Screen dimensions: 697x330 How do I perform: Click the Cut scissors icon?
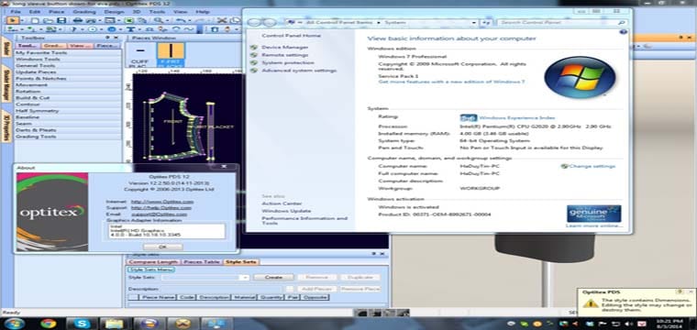[222, 20]
